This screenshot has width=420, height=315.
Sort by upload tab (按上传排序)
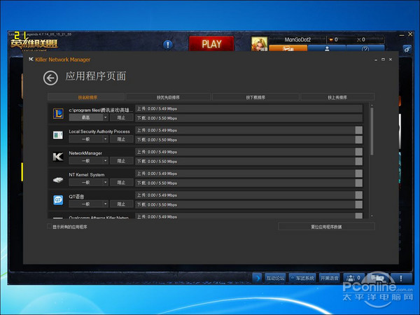(337, 97)
